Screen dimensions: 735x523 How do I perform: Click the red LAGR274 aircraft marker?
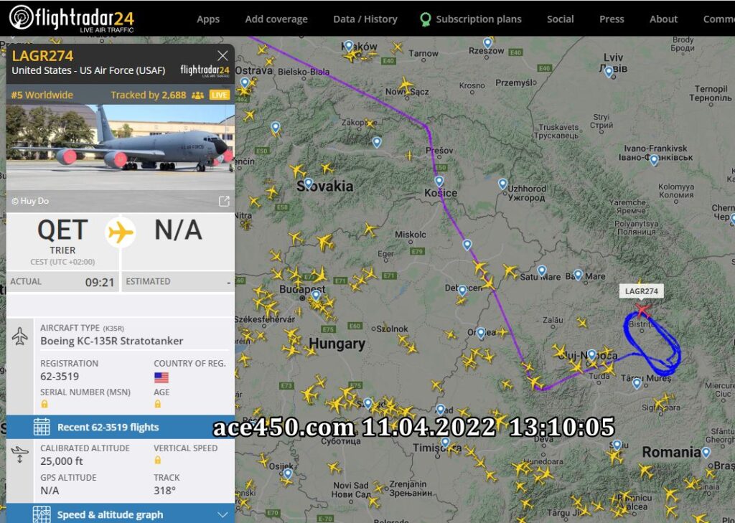[x=642, y=310]
